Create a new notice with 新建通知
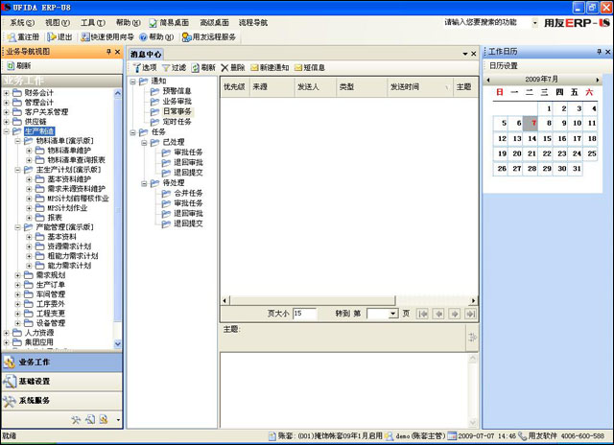 [x=270, y=68]
